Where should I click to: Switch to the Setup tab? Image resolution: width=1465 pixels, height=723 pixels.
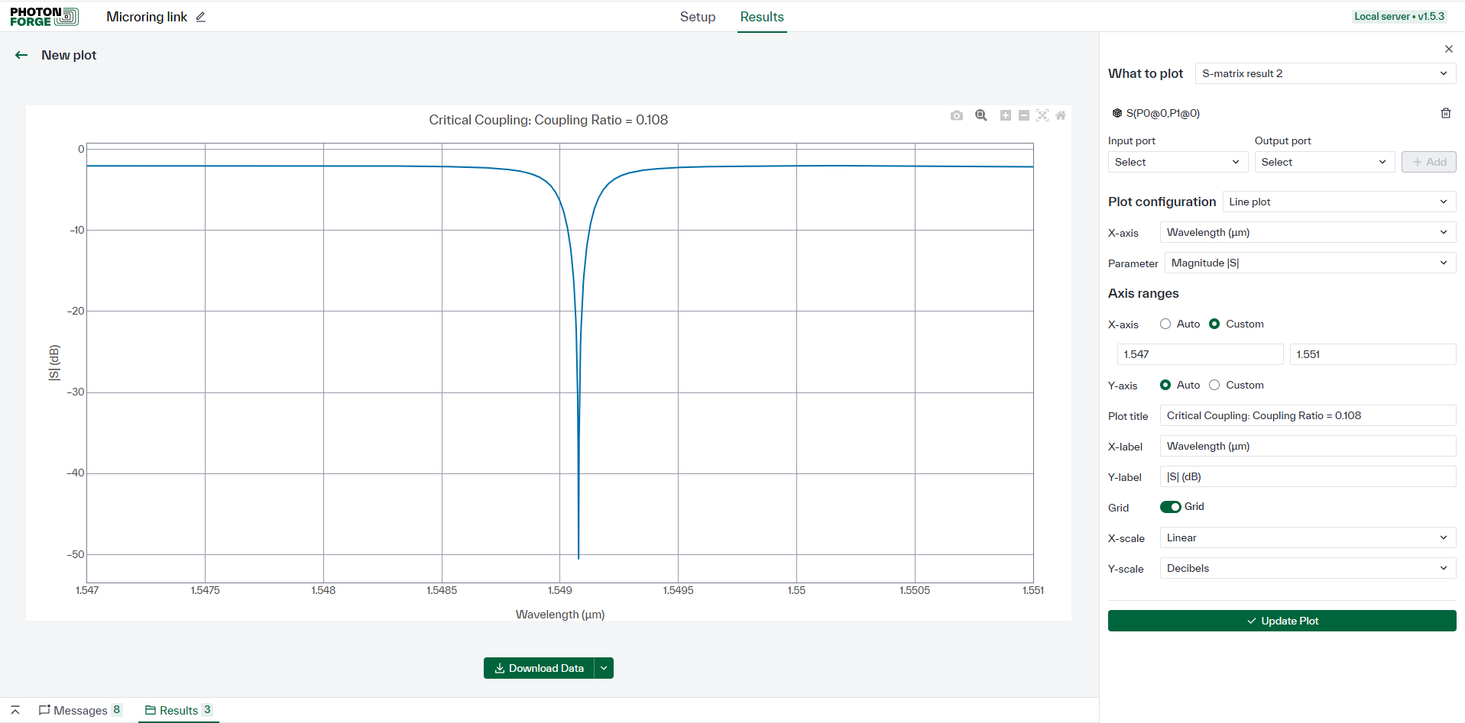tap(698, 17)
